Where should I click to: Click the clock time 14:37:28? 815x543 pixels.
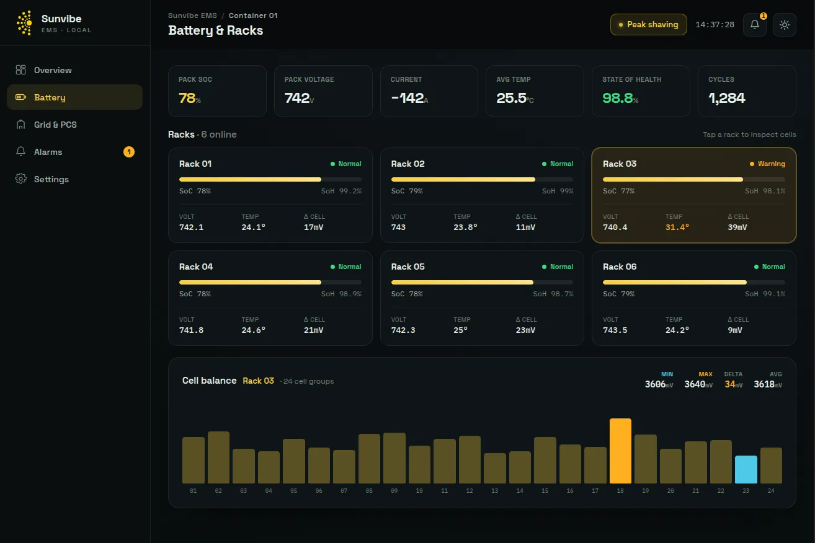[715, 25]
